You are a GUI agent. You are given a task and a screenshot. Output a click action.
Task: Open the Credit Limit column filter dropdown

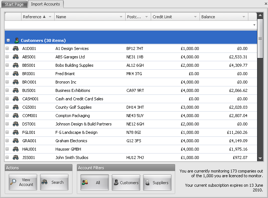(195, 17)
